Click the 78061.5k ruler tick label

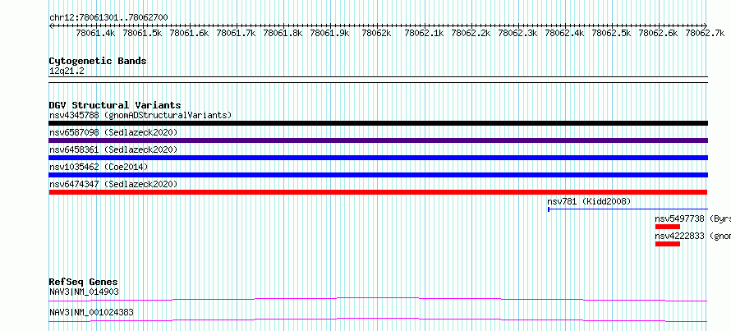click(142, 34)
